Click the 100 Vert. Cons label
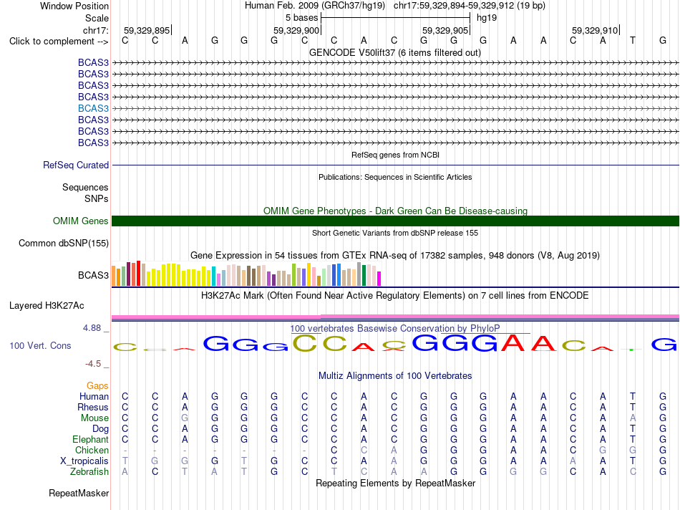Screen dimensions: 680x510 coord(40,345)
